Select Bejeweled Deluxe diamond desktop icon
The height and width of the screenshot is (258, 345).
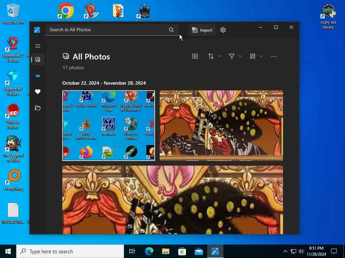(x=13, y=83)
